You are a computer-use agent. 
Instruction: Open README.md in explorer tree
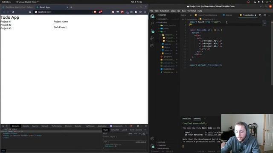point(168,69)
